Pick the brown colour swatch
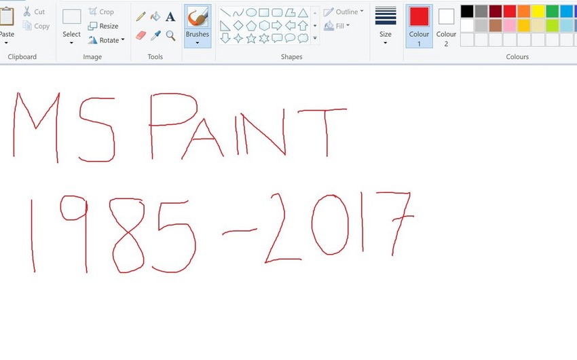577x360 pixels. click(496, 25)
